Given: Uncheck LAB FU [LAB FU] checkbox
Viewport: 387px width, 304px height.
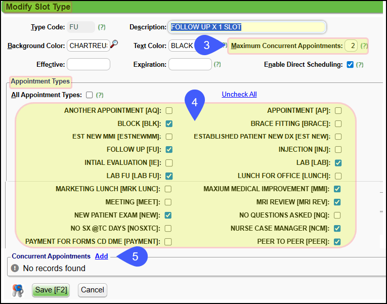Looking at the screenshot, I should coord(169,176).
